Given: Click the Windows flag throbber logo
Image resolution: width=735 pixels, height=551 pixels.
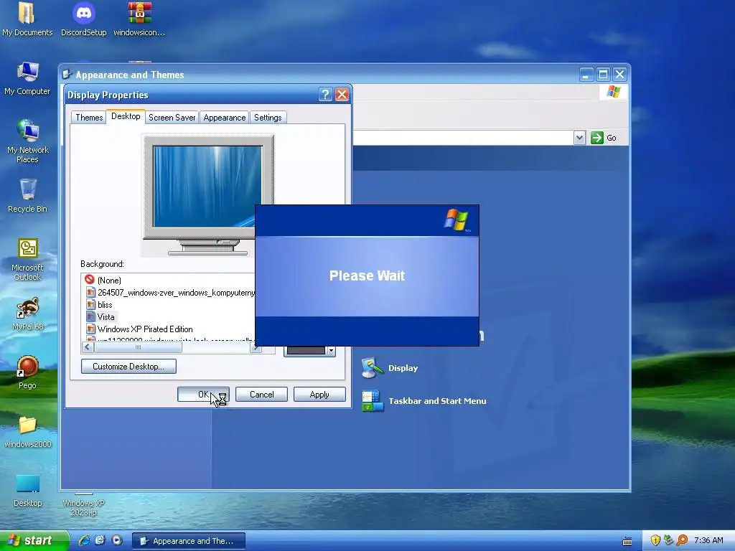Looking at the screenshot, I should click(614, 91).
